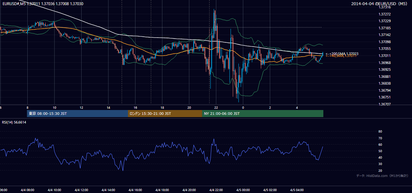Click RSI scale level 50
Image resolution: width=412 pixels, height=193 pixels.
(380, 151)
